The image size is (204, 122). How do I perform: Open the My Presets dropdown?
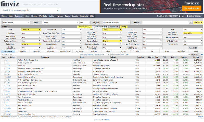click(16, 23)
